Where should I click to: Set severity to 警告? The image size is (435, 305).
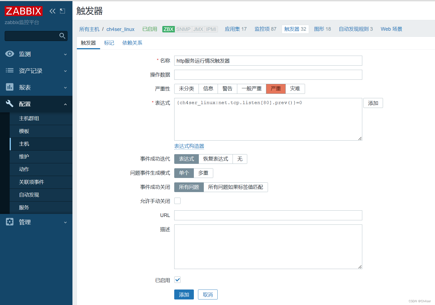tap(227, 89)
